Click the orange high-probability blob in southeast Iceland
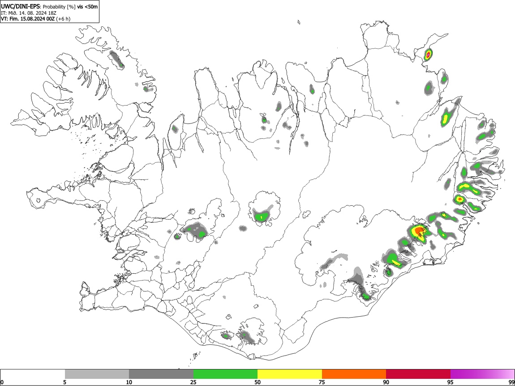 point(419,232)
